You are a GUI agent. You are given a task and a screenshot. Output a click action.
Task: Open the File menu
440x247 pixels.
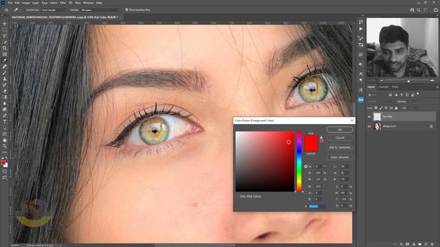[10, 3]
